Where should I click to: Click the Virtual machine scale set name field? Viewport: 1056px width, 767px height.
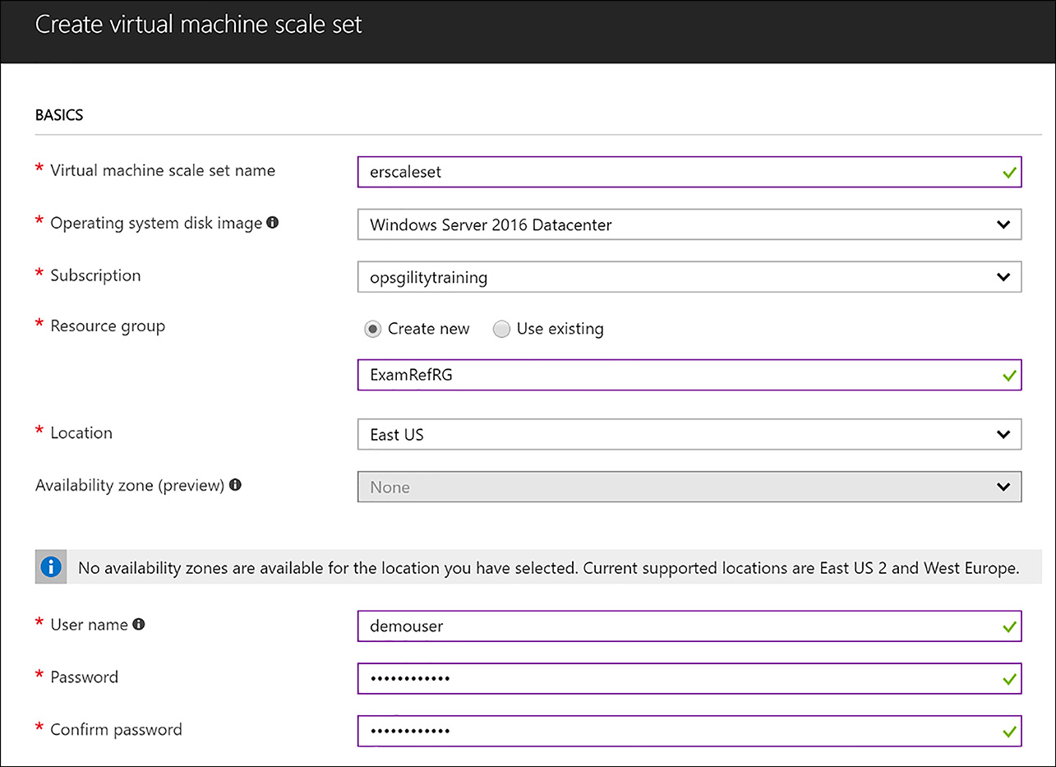689,173
